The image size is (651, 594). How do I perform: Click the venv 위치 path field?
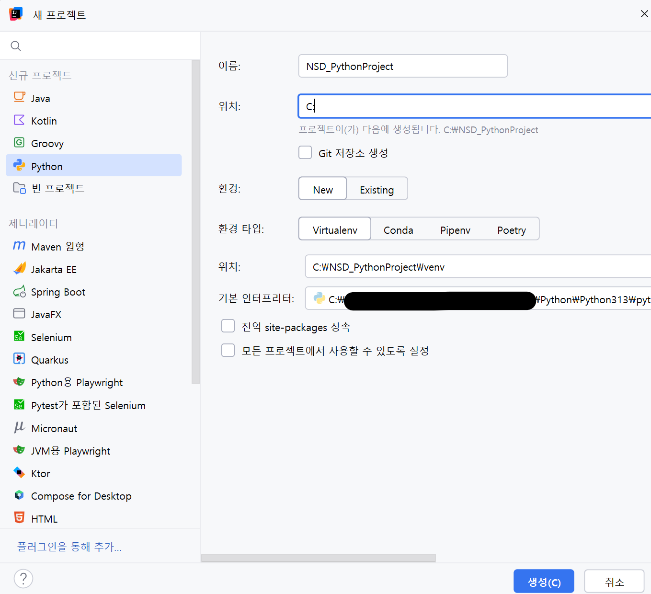(478, 266)
